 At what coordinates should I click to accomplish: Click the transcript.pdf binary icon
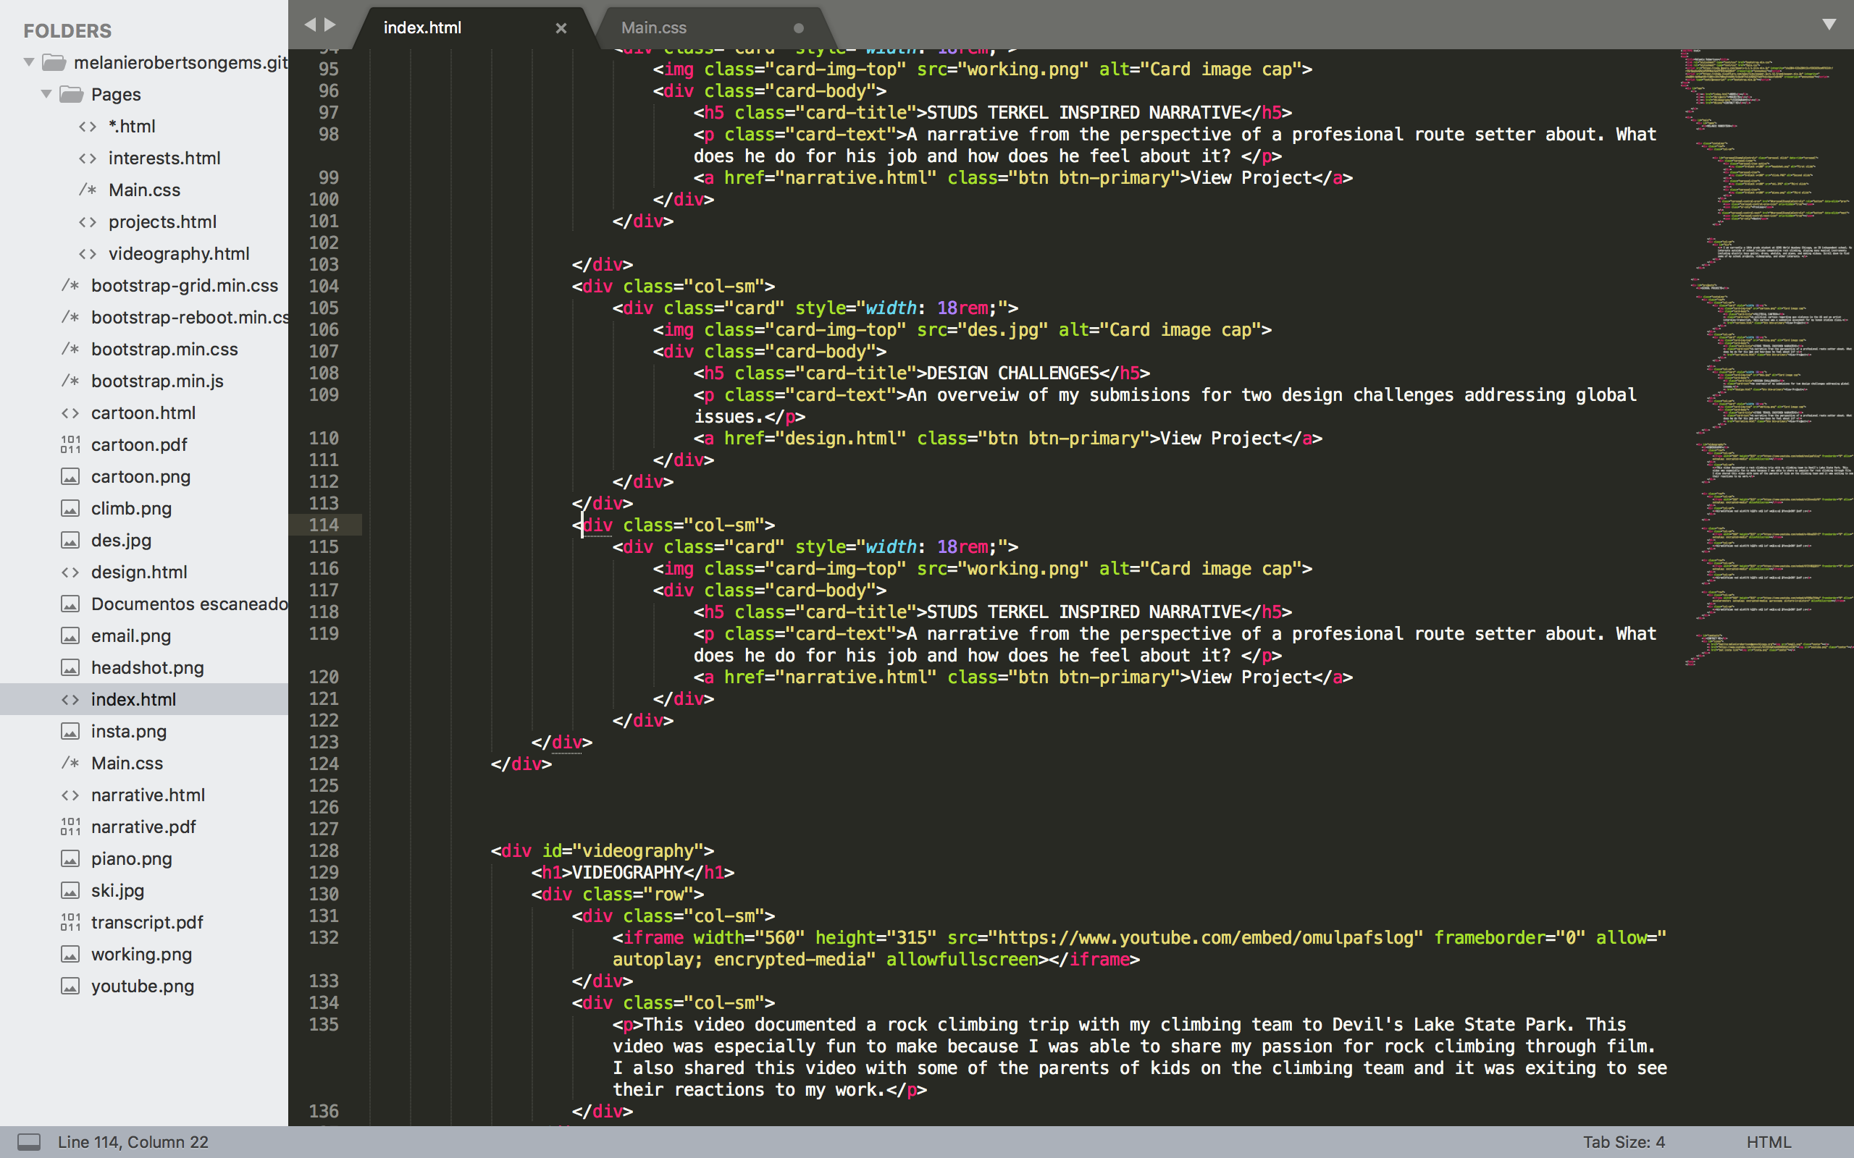pos(70,922)
